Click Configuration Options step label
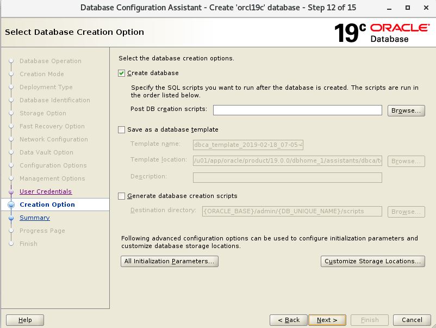Image resolution: width=436 pixels, height=328 pixels. [x=53, y=165]
